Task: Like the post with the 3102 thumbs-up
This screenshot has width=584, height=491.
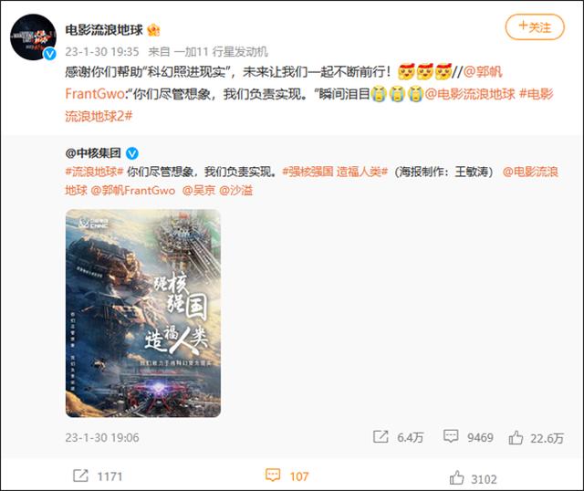Action: 456,477
